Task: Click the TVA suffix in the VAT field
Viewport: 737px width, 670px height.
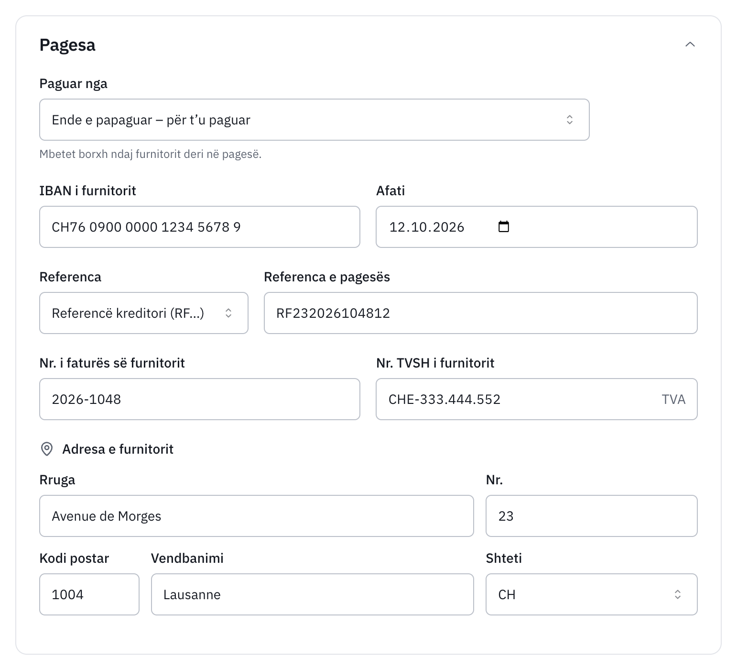Action: [673, 399]
